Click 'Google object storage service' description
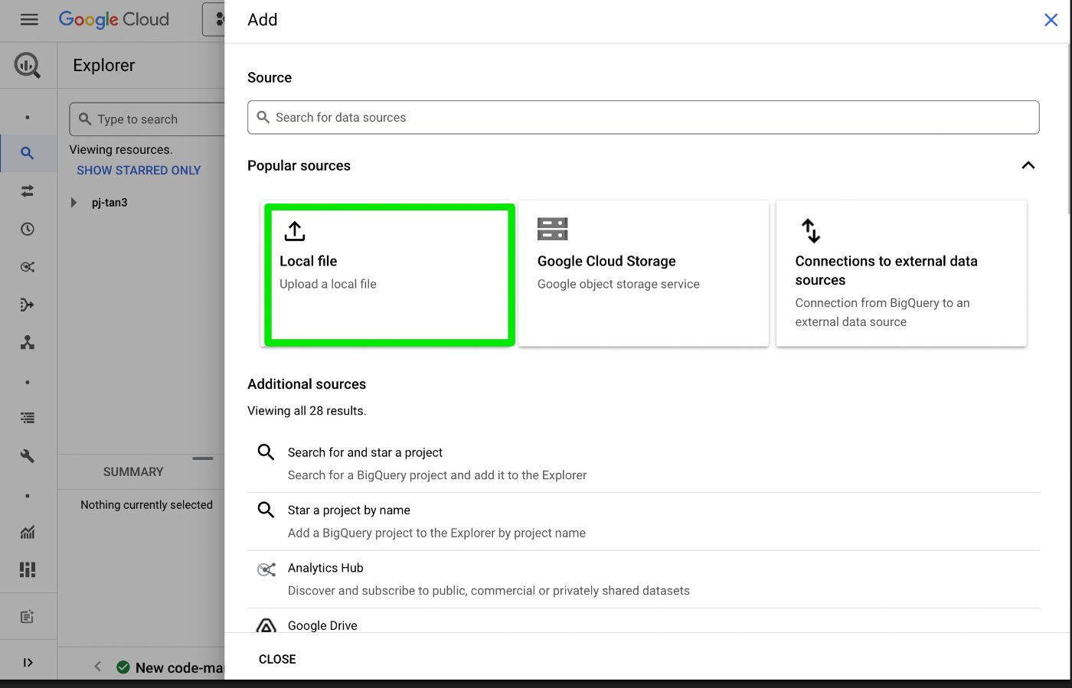This screenshot has width=1072, height=688. 619,284
